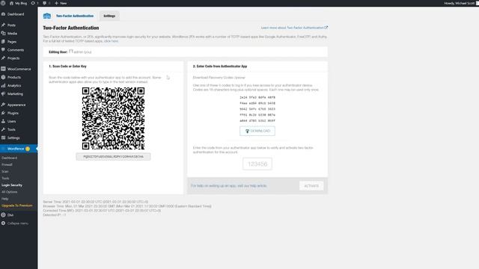Open Wordfence Help submenu item

[x=5, y=199]
